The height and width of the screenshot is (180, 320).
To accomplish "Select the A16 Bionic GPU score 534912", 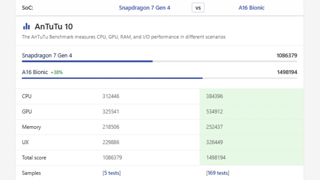I will pos(214,111).
